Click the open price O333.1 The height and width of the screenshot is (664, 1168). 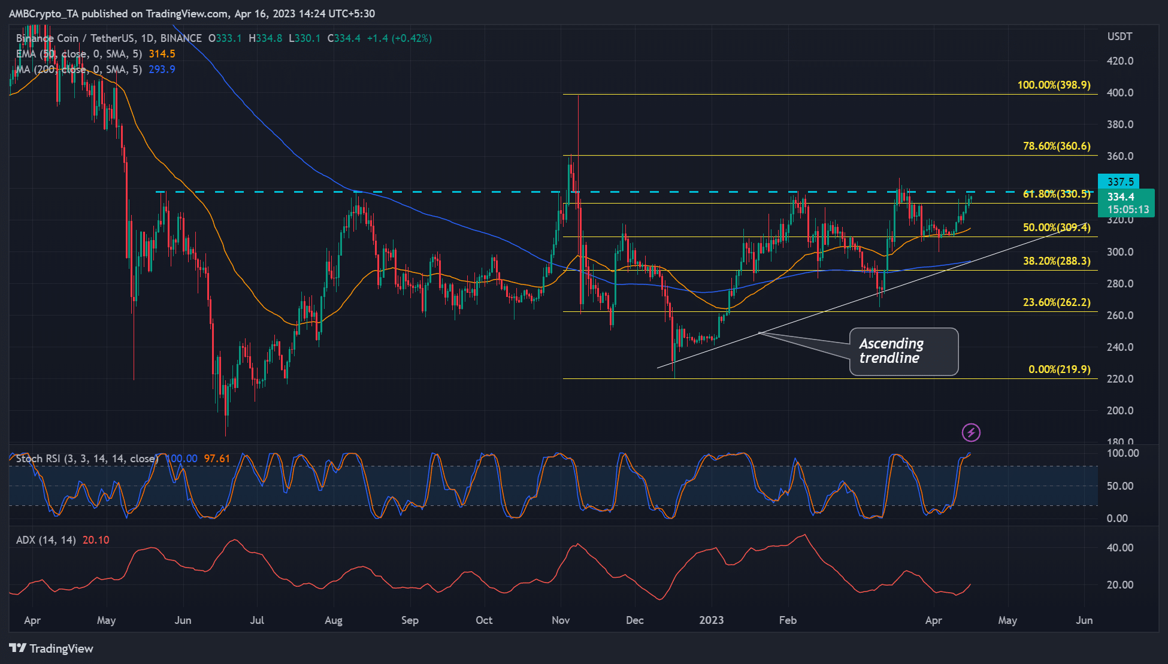225,38
